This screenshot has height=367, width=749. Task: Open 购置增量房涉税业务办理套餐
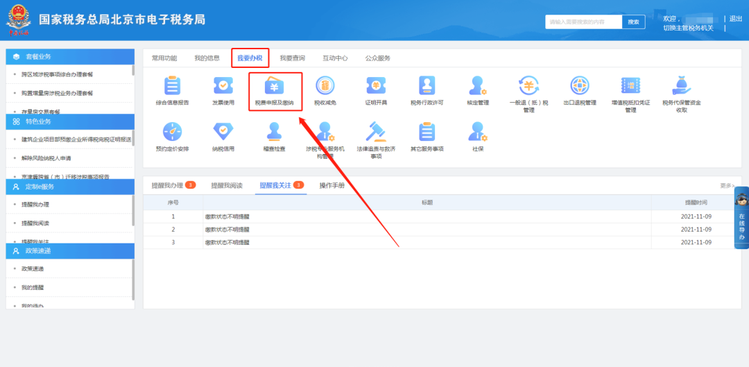[x=58, y=93]
